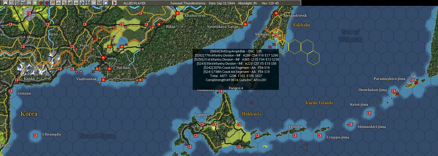Select the Soviet base at Khabarovsk
The width and height of the screenshot is (438, 156).
[x=177, y=13]
